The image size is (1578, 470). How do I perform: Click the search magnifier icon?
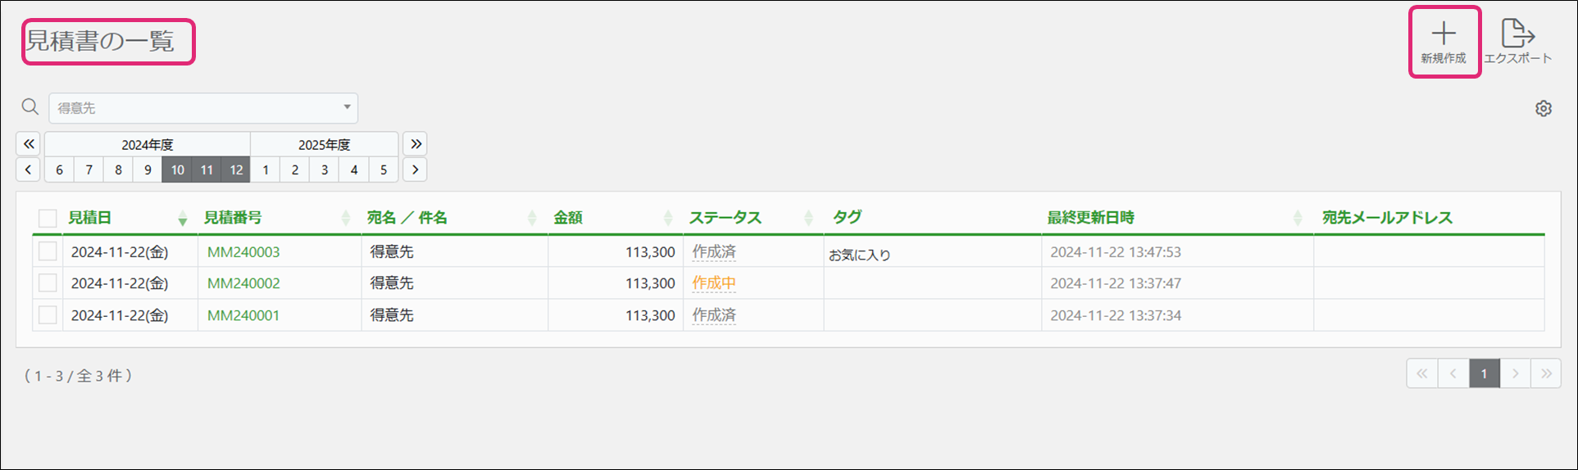tap(30, 107)
